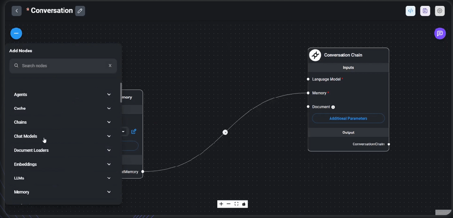The width and height of the screenshot is (453, 218).
Task: Focus the Search nodes field
Action: 63,65
